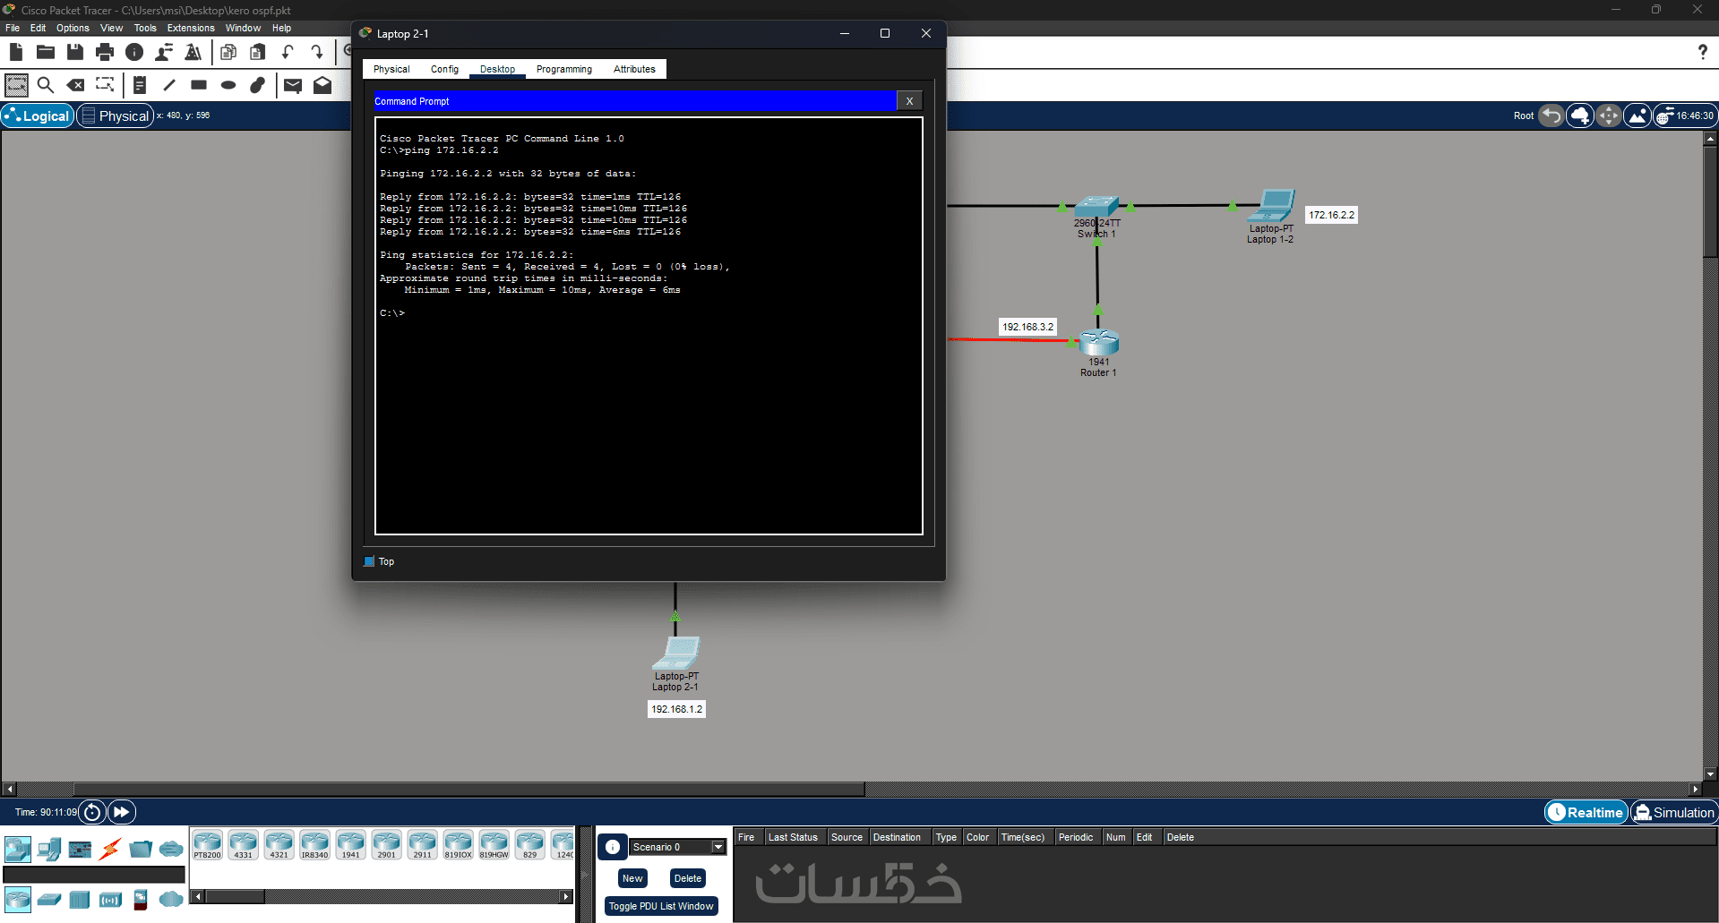Viewport: 1719px width, 923px height.
Task: Open the scenario info icon
Action: click(613, 847)
